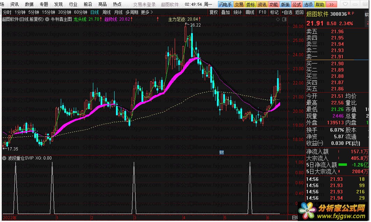Click the 17.35 low price label
The height and width of the screenshot is (222, 371).
pos(13,149)
